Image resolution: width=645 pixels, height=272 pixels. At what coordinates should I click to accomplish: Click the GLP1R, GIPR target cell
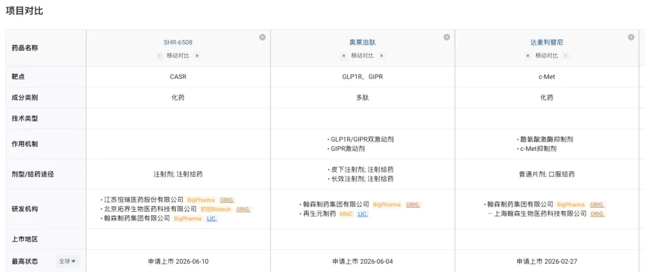(x=363, y=77)
